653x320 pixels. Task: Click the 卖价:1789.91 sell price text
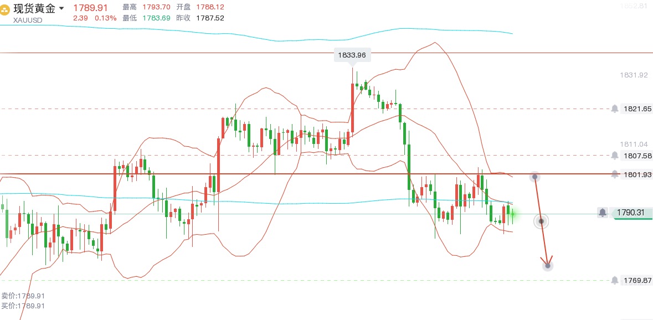(23, 296)
